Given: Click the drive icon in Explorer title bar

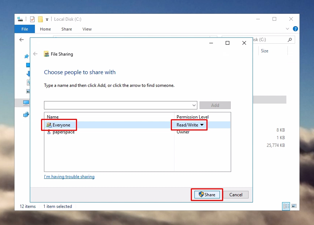Looking at the screenshot, I should click(20, 19).
